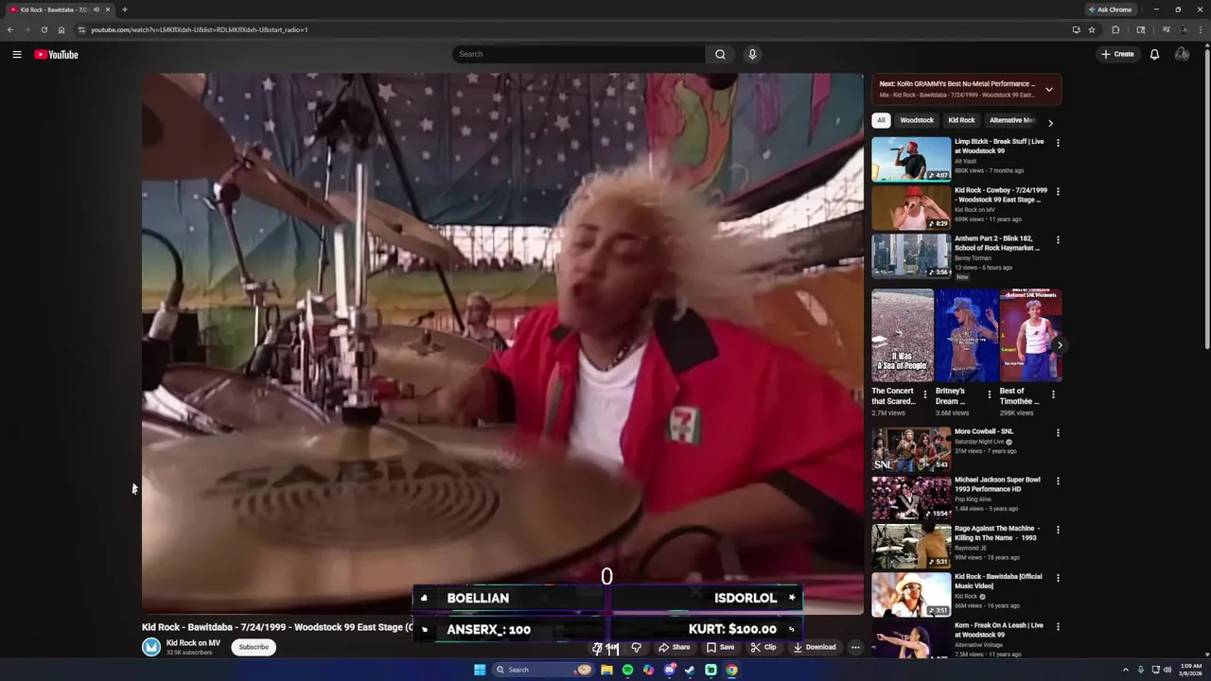Open Steam from the taskbar
Screen dimensions: 1211x681
[x=690, y=670]
